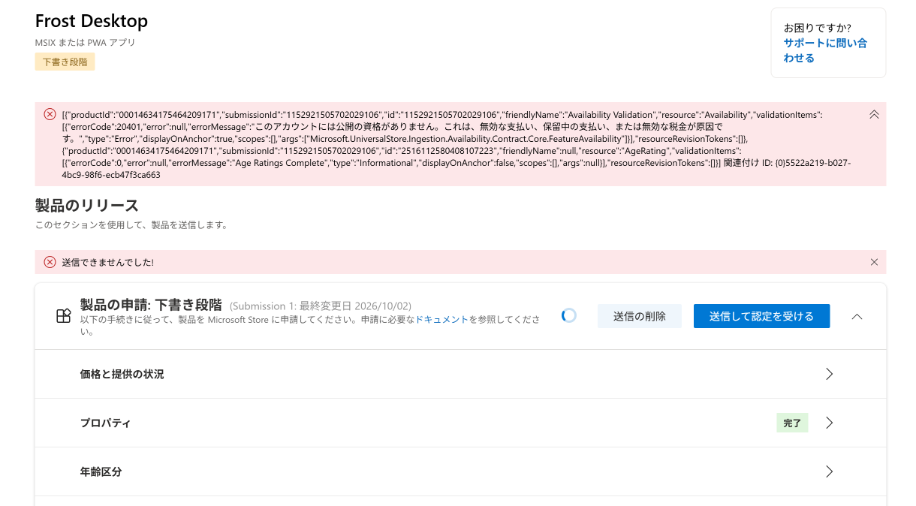
Task: Click Submission 1 最終変更日 text
Action: pyautogui.click(x=321, y=306)
